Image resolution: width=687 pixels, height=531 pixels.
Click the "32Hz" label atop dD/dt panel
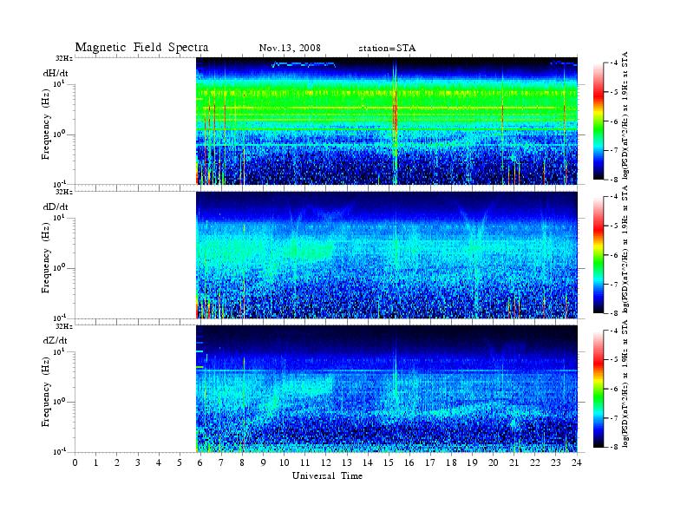(64, 192)
